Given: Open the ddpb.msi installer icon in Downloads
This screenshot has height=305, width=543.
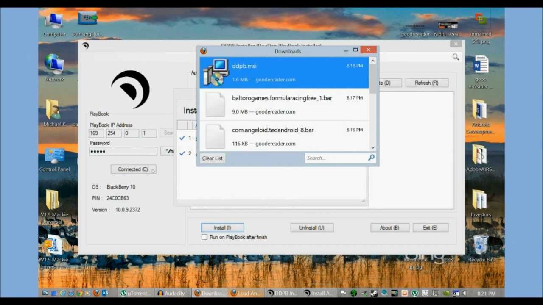Looking at the screenshot, I should [x=216, y=72].
